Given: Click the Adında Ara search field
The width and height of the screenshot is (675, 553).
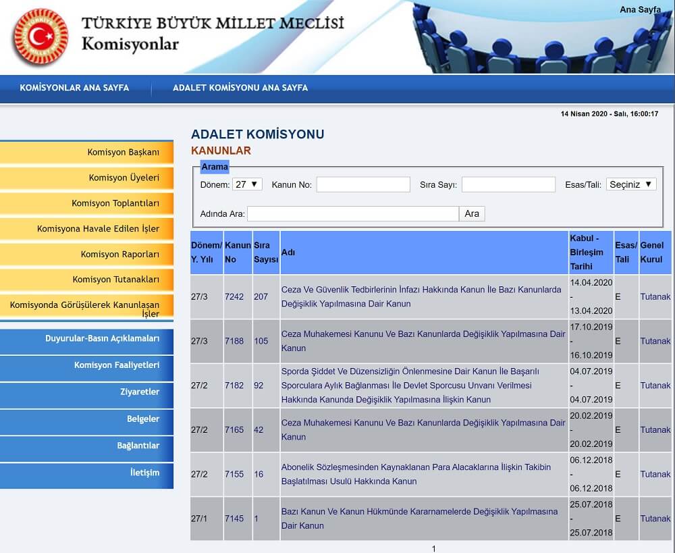Looking at the screenshot, I should point(353,214).
